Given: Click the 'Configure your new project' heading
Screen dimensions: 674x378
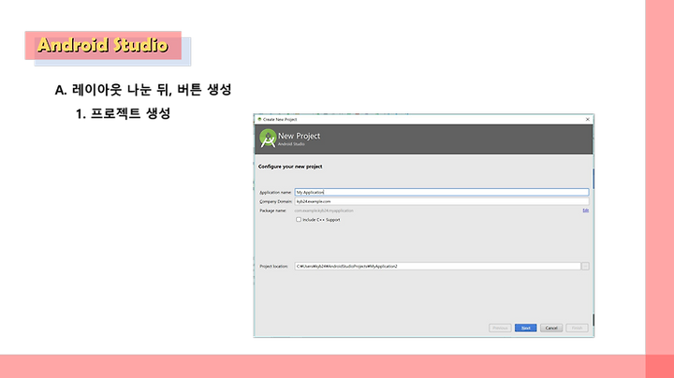Looking at the screenshot, I should point(290,167).
